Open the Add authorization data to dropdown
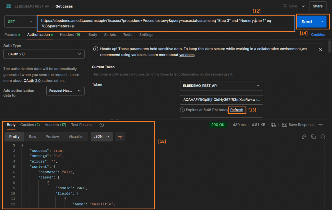 click(x=65, y=91)
